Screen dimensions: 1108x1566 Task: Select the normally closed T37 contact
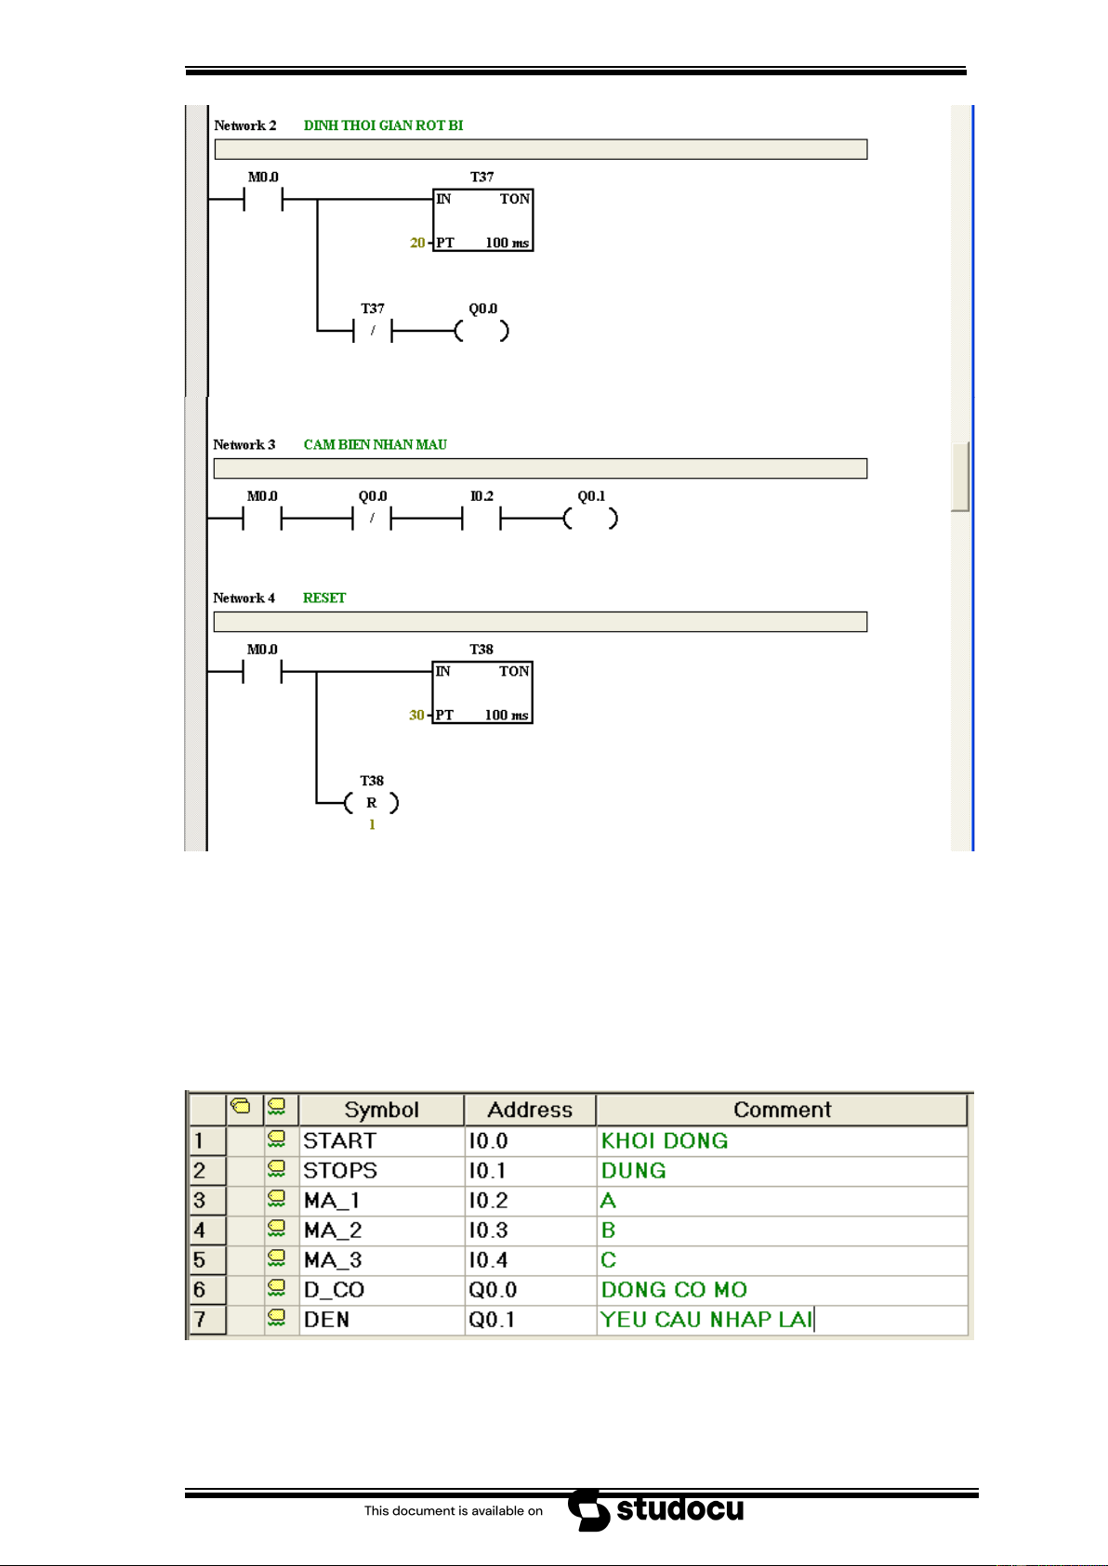coord(373,331)
